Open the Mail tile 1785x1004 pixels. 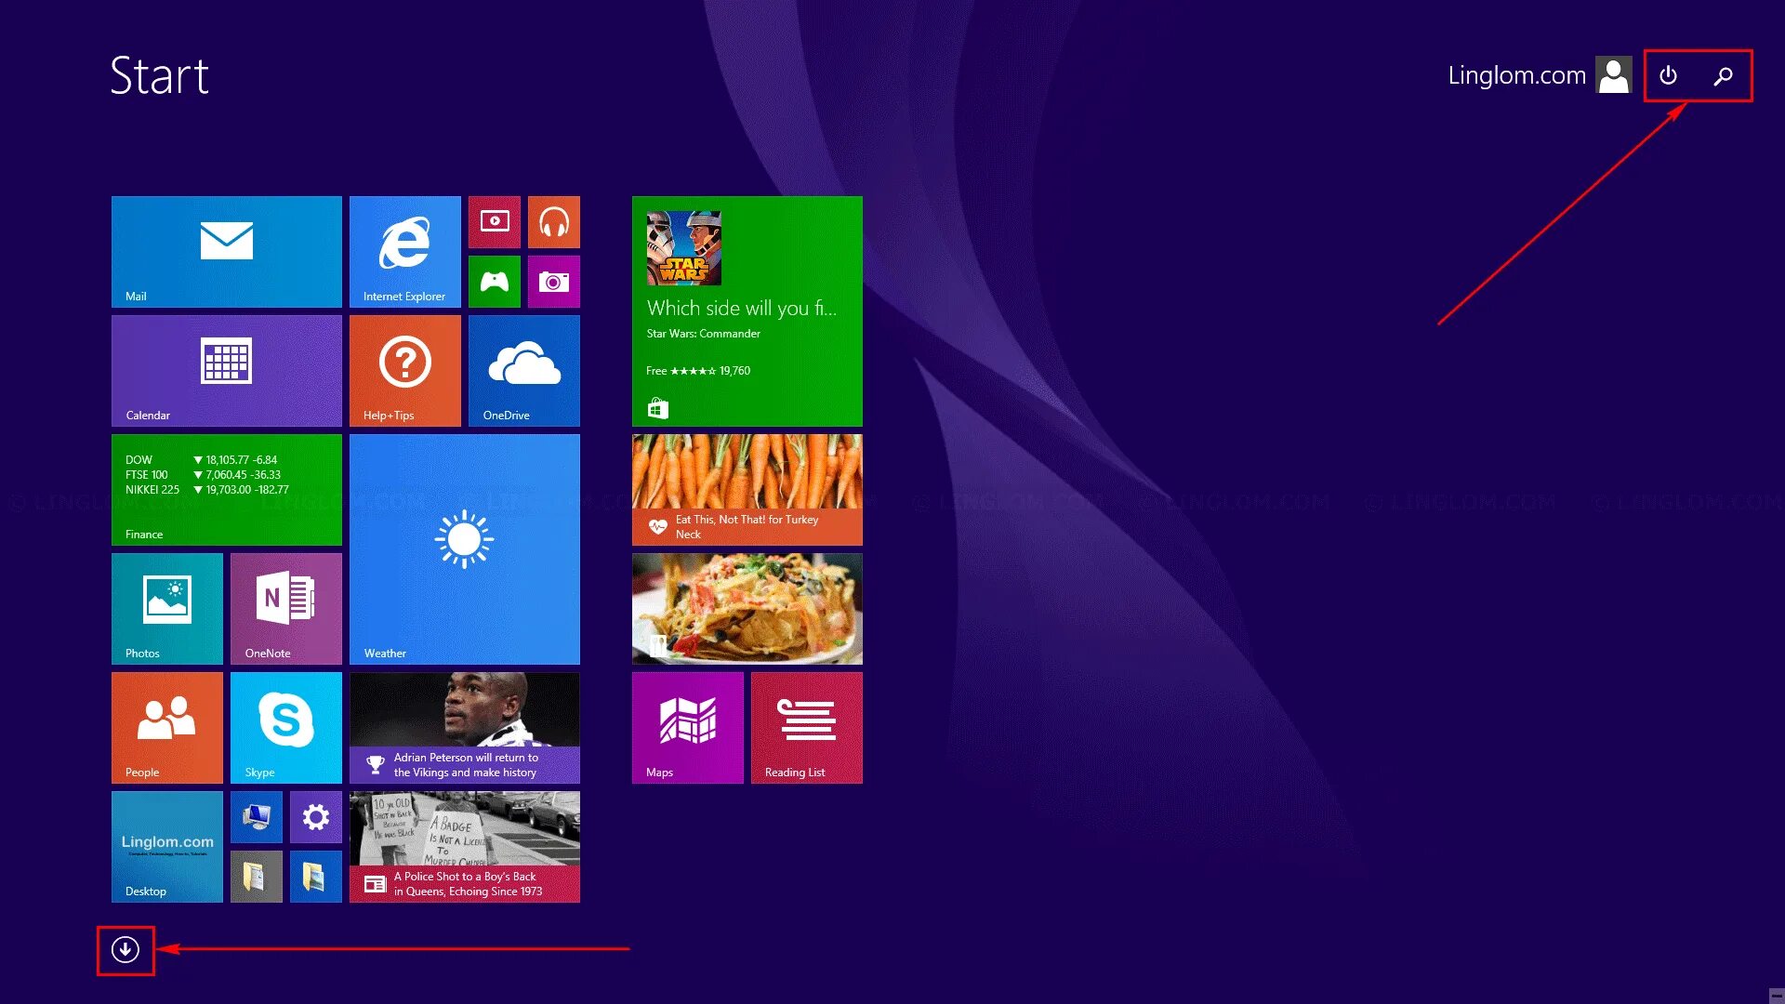click(226, 251)
